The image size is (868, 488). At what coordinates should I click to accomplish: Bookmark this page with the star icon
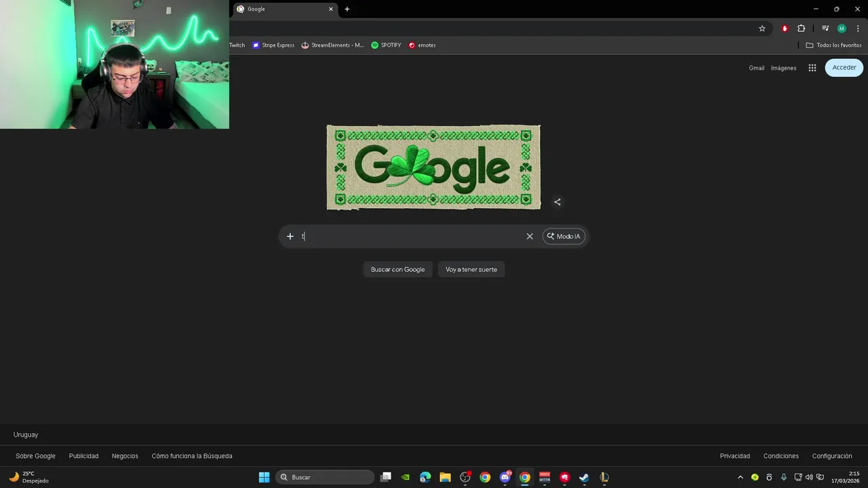pyautogui.click(x=762, y=28)
